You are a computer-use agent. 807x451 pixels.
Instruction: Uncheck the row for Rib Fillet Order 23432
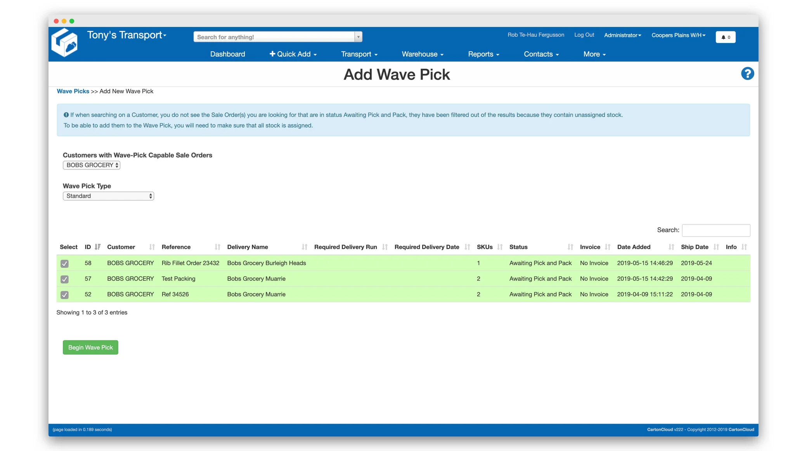pyautogui.click(x=64, y=263)
